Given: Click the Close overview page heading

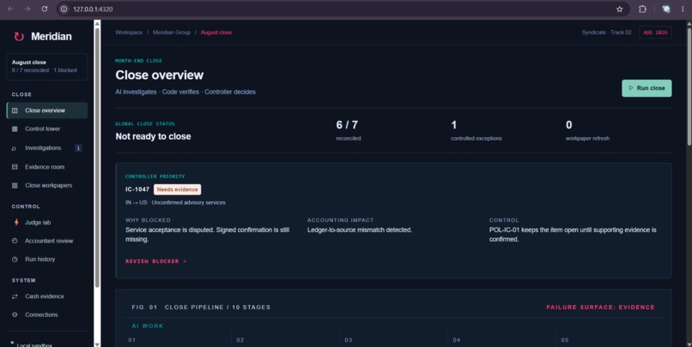Looking at the screenshot, I should point(160,75).
